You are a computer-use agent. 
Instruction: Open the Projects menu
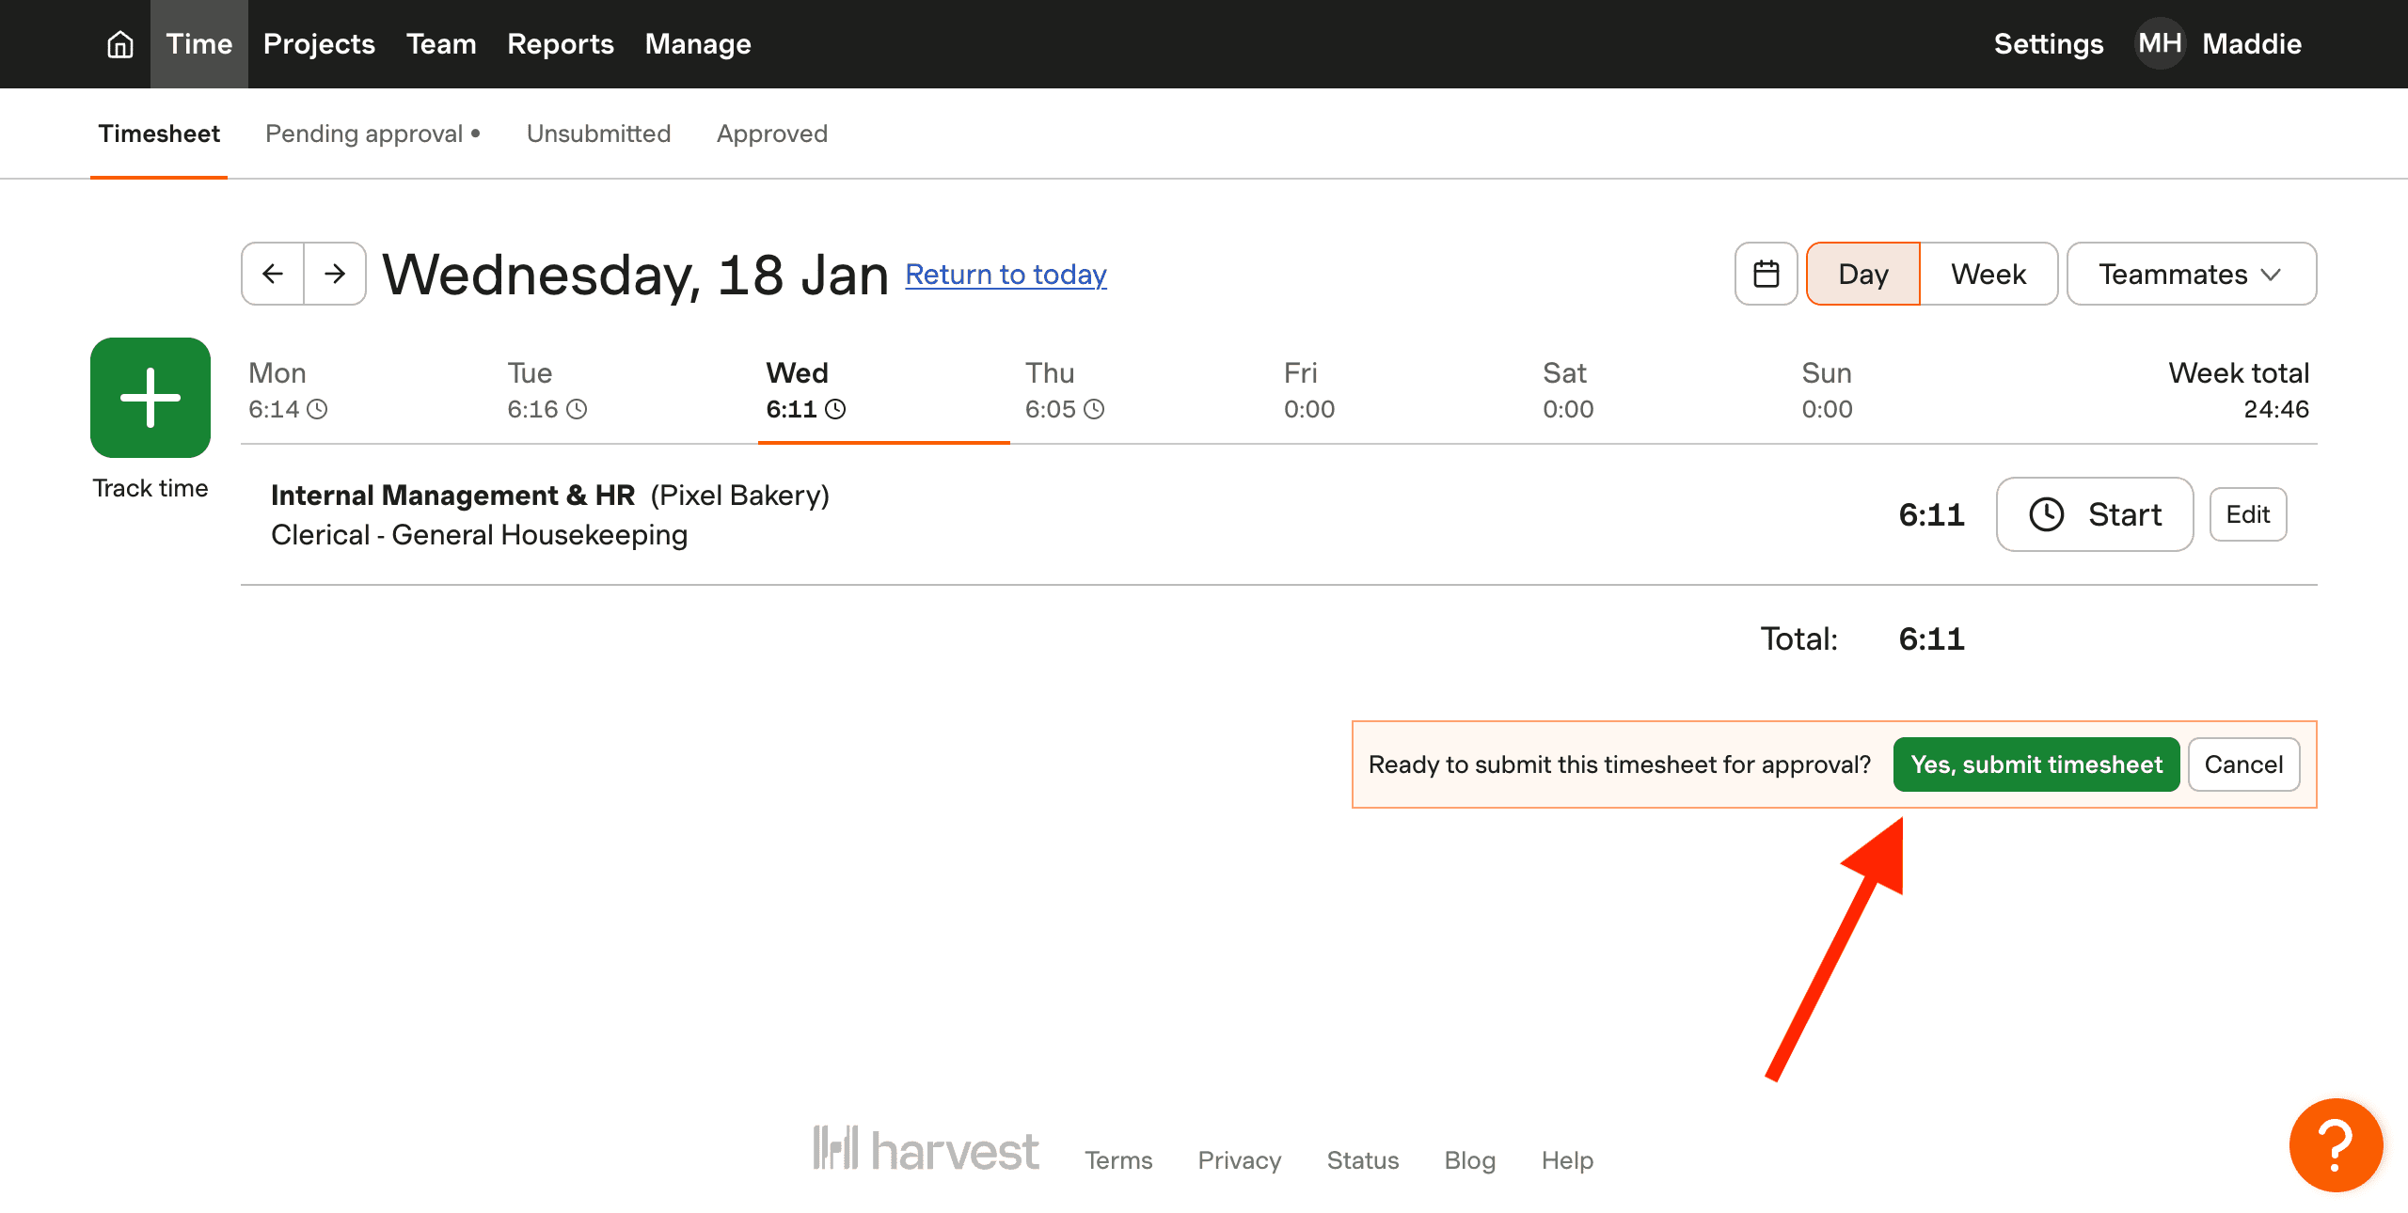click(319, 44)
